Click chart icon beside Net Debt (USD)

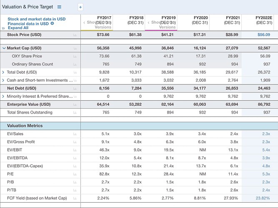[75, 88]
